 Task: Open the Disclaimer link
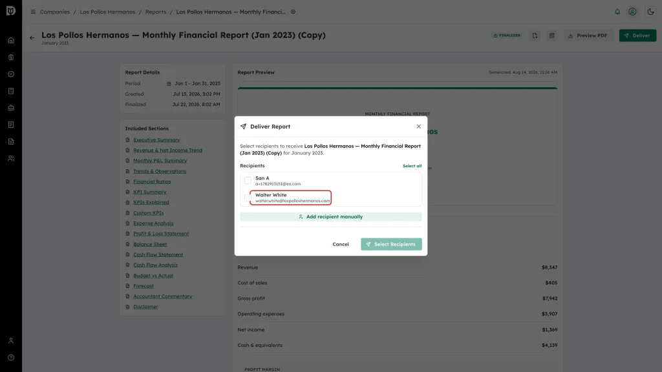coord(145,307)
